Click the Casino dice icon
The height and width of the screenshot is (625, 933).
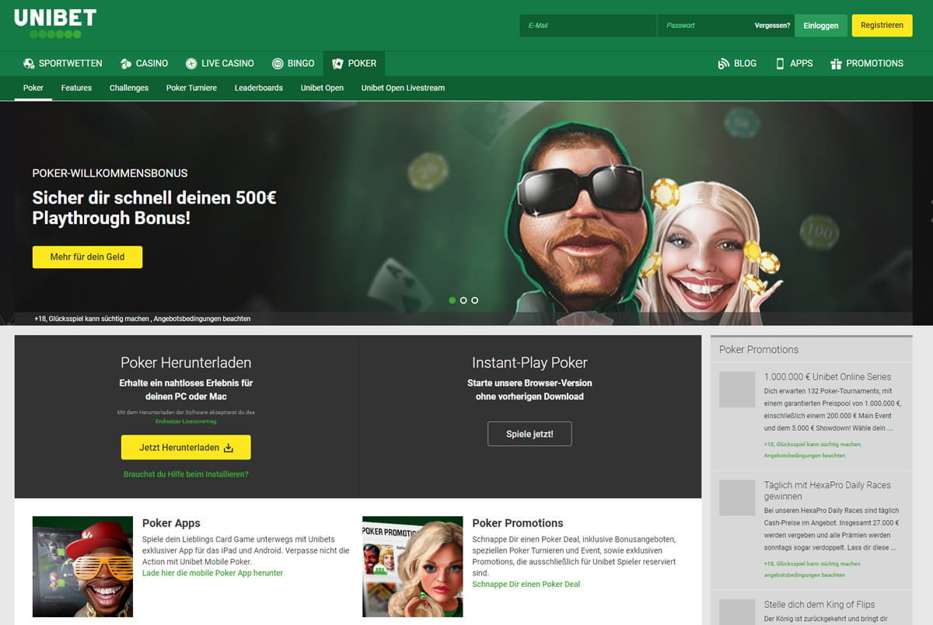126,64
